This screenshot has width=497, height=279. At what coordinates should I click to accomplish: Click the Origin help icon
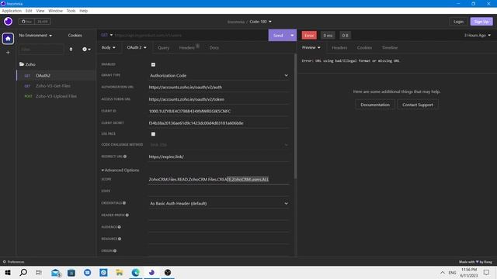click(115, 251)
